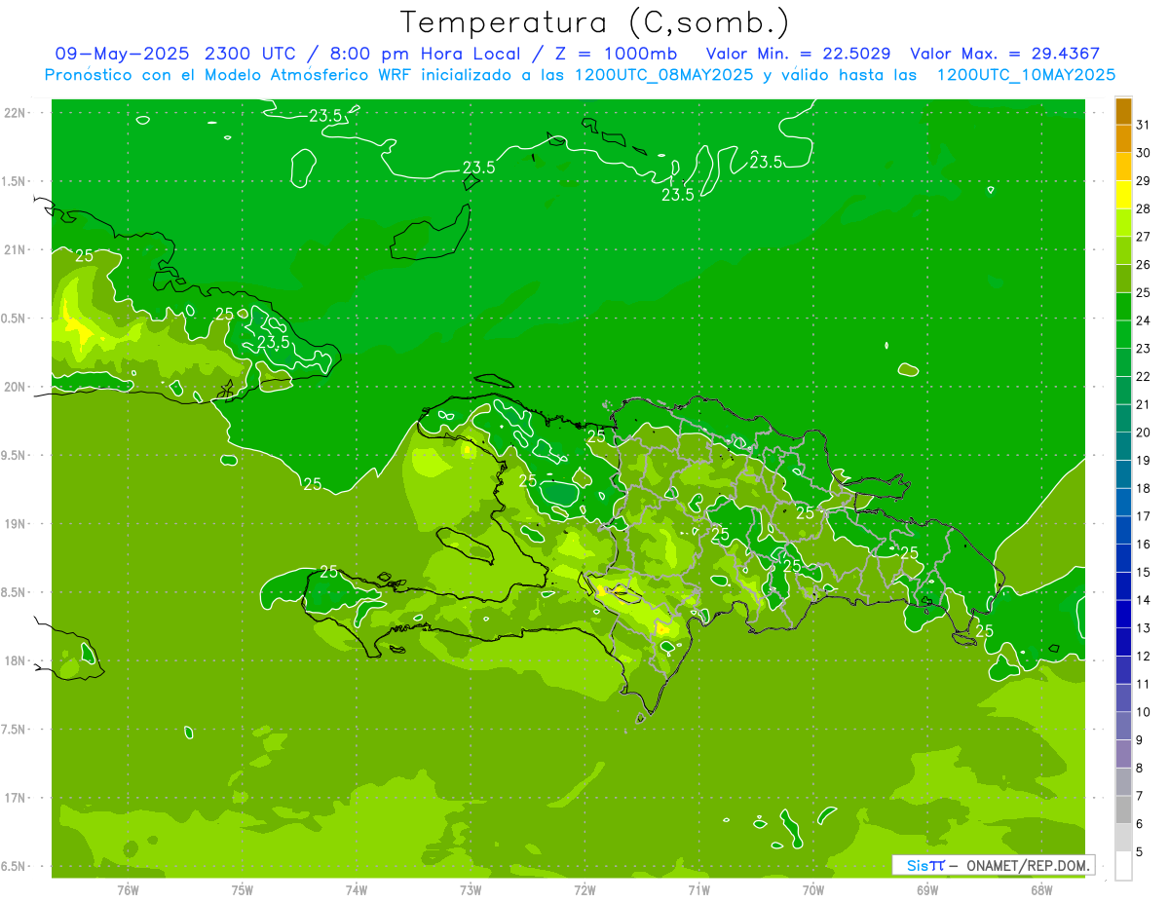The image size is (1169, 903).
Task: Click the "19N" latitude label
Action: coord(16,523)
